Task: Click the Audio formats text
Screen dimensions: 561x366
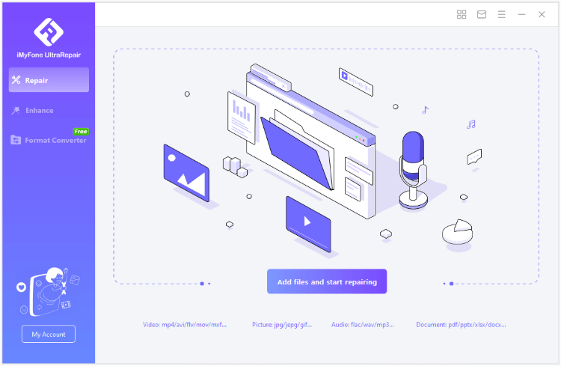Action: click(x=362, y=325)
